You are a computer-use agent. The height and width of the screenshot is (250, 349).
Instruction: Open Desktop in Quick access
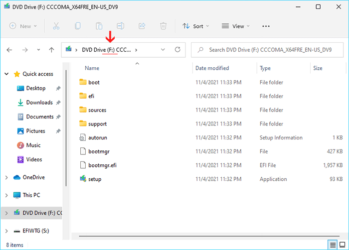pos(36,88)
